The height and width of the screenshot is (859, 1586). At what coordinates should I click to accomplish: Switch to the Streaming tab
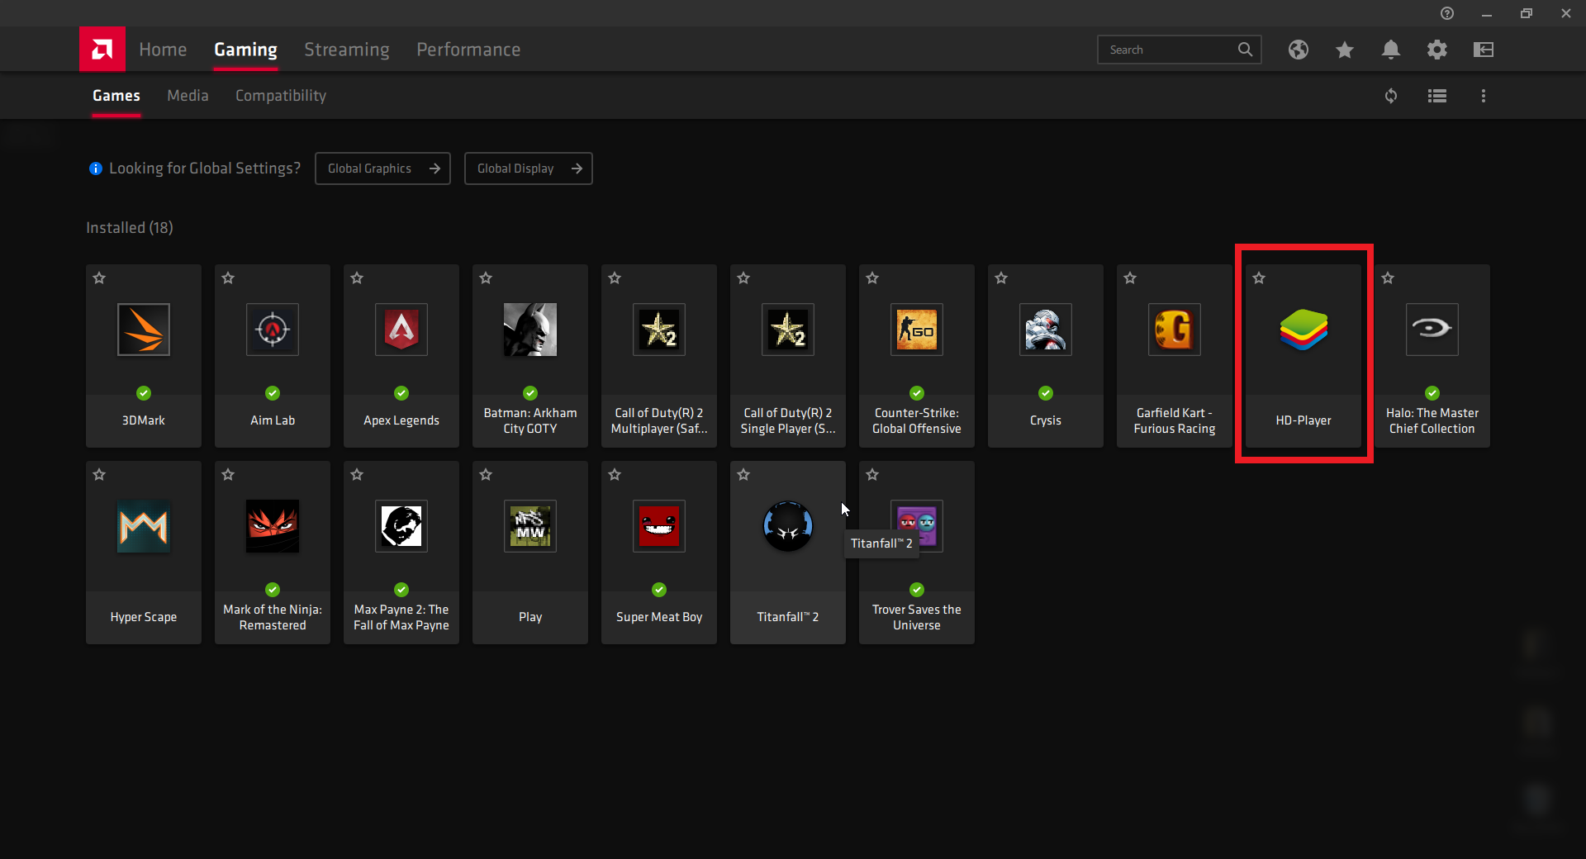coord(347,50)
